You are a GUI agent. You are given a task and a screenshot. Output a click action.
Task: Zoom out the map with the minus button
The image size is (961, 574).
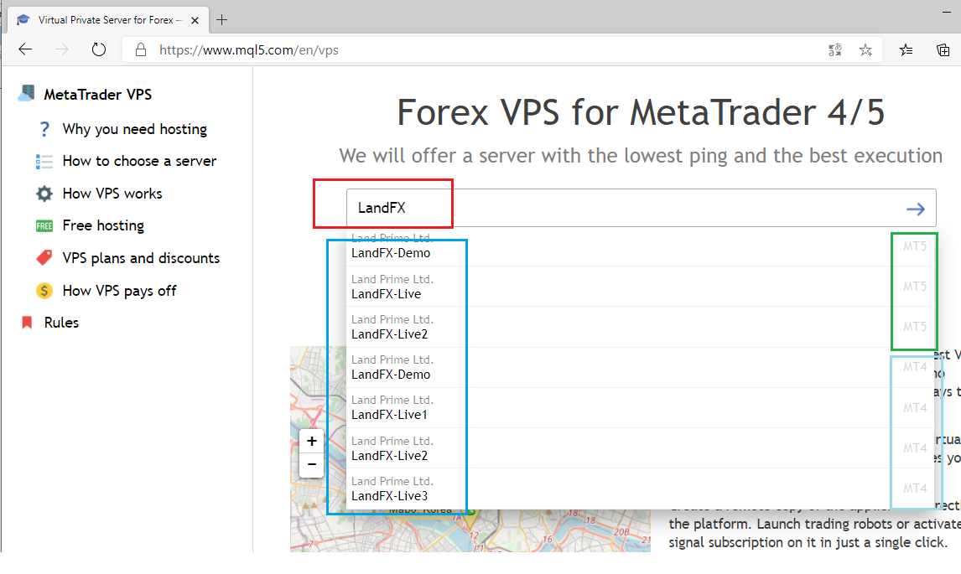(311, 465)
